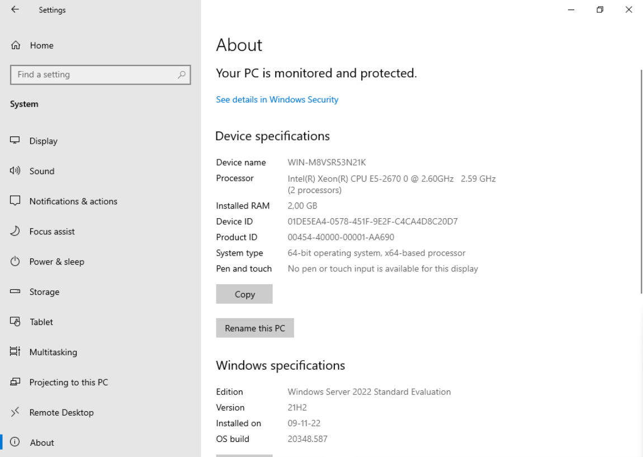The height and width of the screenshot is (457, 643).
Task: Open Tablet settings
Action: click(x=101, y=322)
